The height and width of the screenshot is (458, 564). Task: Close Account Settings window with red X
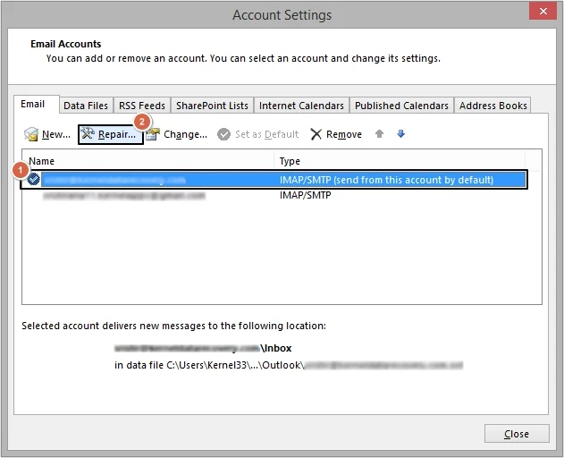pos(543,11)
